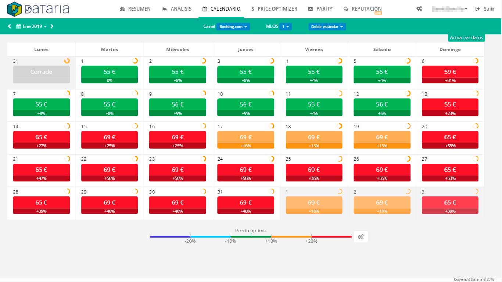Screen dimensions: 502x282
Task: Click the +16% label on January 17
Action: (x=245, y=146)
